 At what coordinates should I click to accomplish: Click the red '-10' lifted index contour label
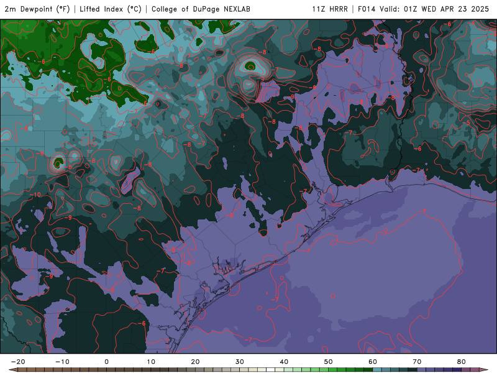point(35,195)
